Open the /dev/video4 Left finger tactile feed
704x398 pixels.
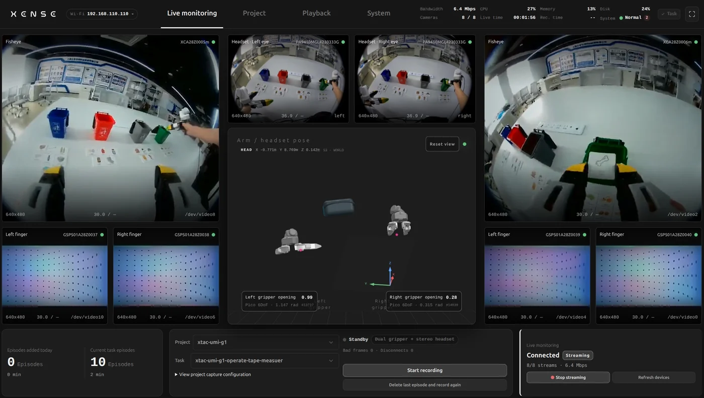[x=537, y=276]
